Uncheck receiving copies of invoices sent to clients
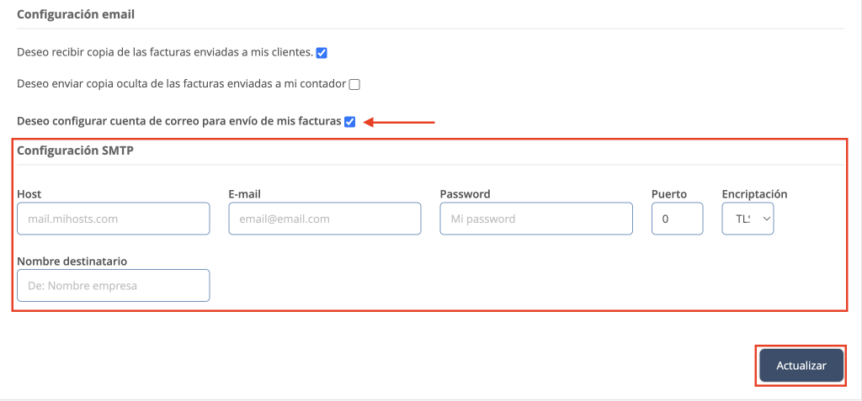Image resolution: width=862 pixels, height=401 pixels. point(322,53)
